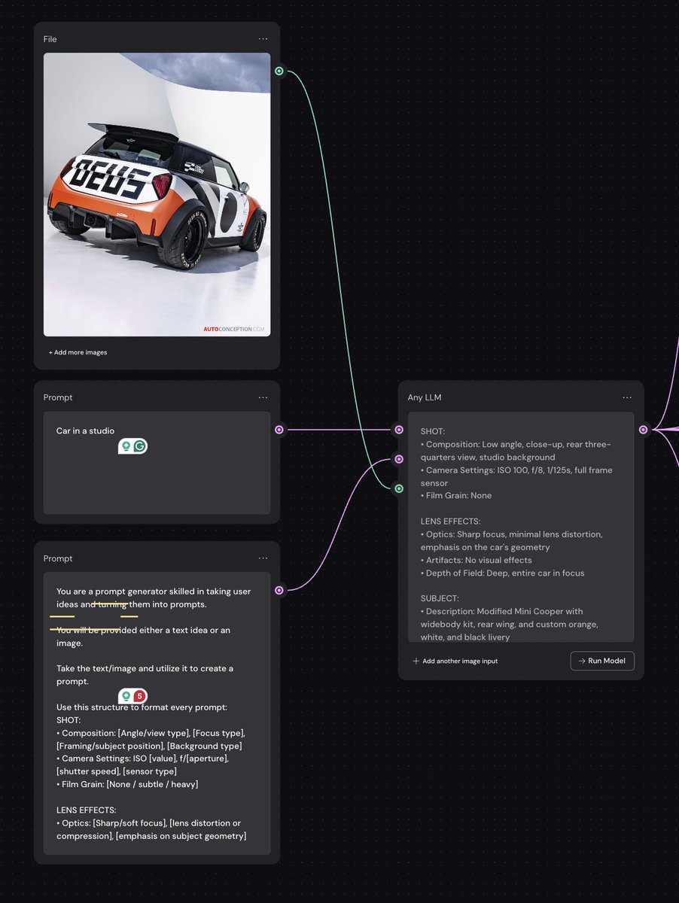
Task: Click 'Take the text/image and utilize it' line
Action: click(145, 668)
